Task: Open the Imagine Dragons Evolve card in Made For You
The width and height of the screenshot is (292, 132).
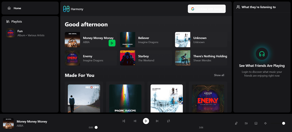Action: pyautogui.click(x=125, y=97)
